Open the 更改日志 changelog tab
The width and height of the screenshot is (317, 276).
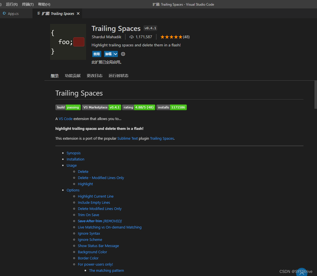95,76
